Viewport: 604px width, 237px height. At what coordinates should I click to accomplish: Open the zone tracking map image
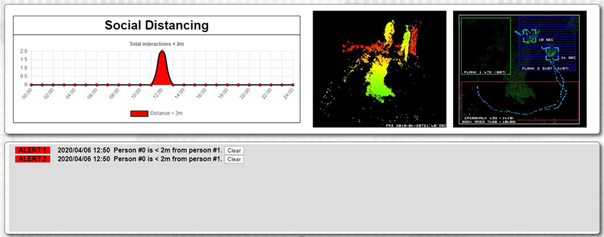pyautogui.click(x=520, y=69)
